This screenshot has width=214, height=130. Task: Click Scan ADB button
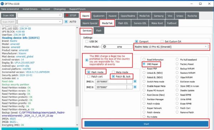[9, 15]
